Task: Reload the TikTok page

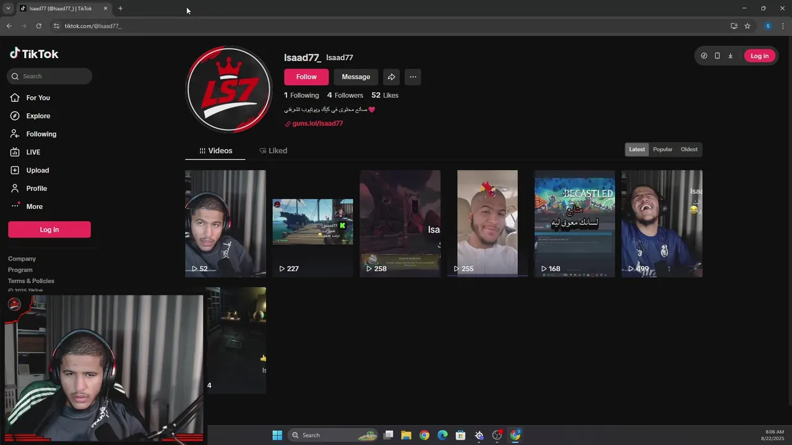Action: pyautogui.click(x=38, y=26)
